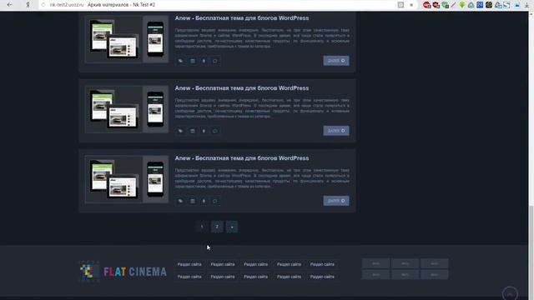The height and width of the screenshot is (300, 534).
Task: Go to pagination page 1
Action: tap(202, 227)
